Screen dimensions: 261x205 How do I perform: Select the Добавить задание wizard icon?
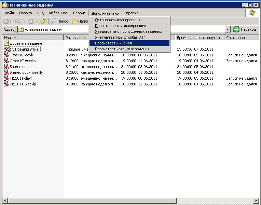pos(6,43)
